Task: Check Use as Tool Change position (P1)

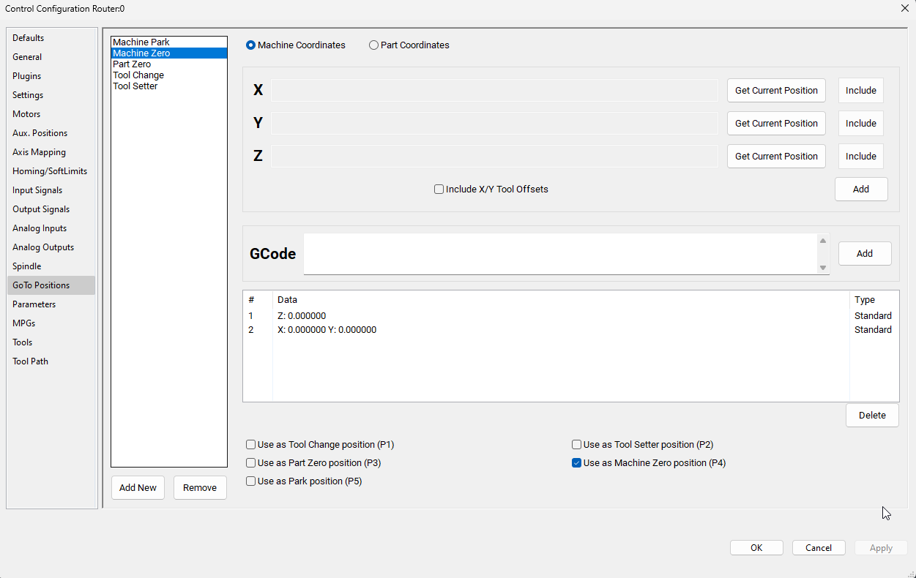Action: tap(251, 445)
